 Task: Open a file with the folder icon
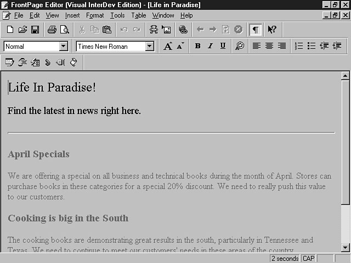coord(22,30)
